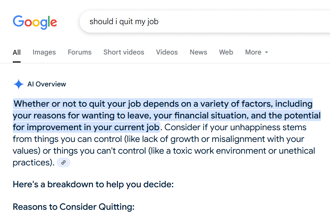Image resolution: width=330 pixels, height=214 pixels.
Task: Focus the search box with the query
Action: [x=196, y=22]
